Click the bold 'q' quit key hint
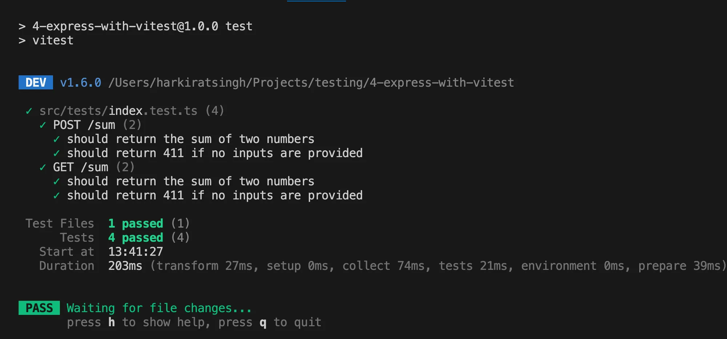Viewport: 727px width, 339px height. tap(263, 322)
